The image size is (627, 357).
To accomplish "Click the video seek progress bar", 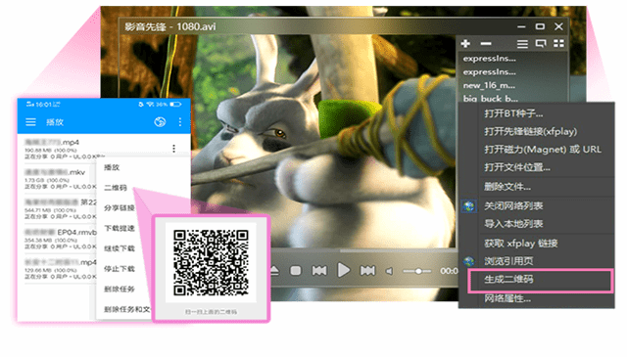I will pos(363,251).
